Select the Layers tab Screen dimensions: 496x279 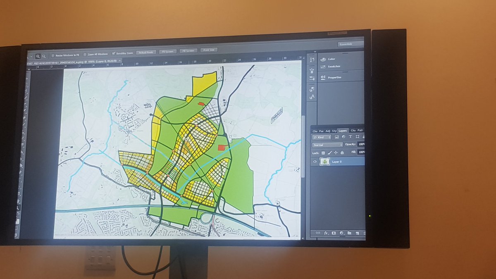[343, 131]
